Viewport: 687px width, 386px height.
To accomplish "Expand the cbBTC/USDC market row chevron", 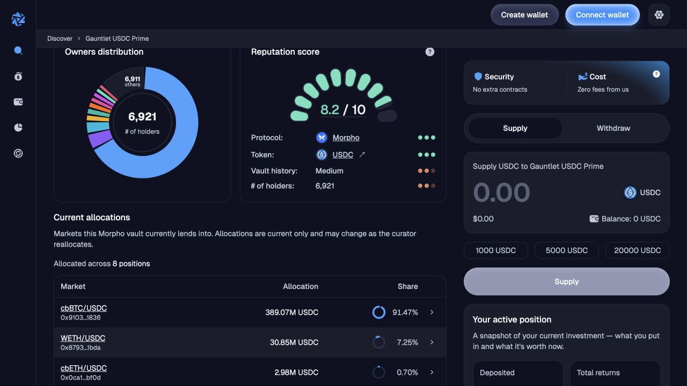I will point(432,312).
